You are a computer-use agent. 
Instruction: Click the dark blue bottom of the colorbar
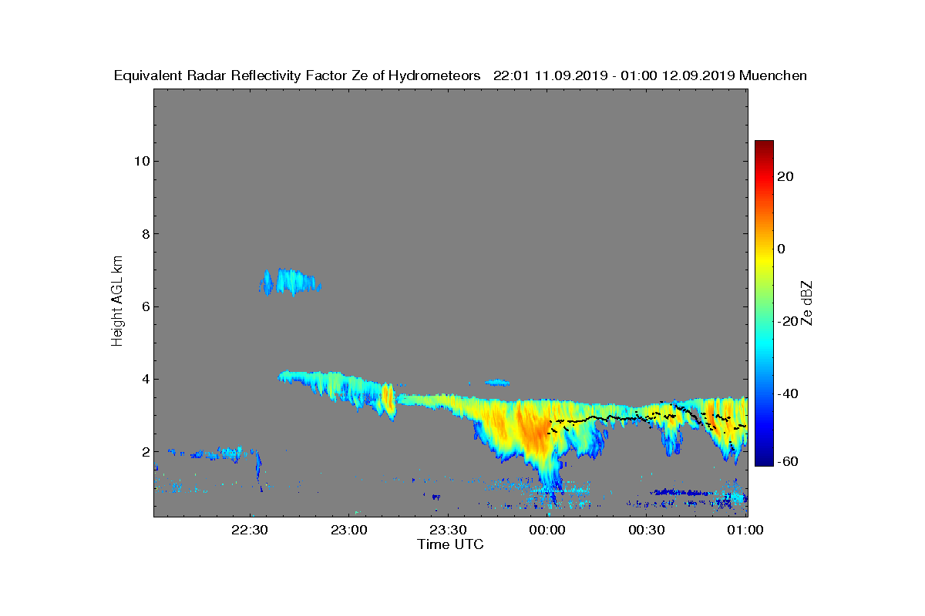tap(764, 460)
